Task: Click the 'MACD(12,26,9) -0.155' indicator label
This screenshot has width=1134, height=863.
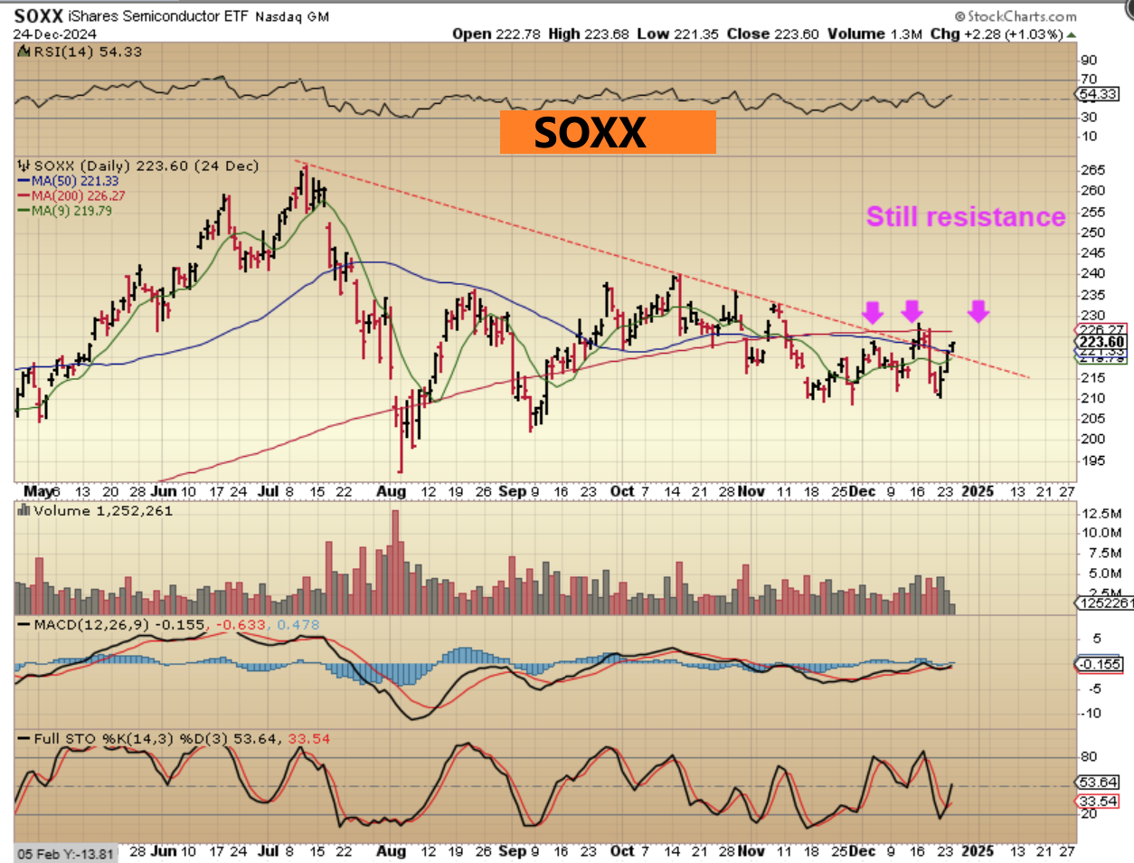Action: [x=118, y=625]
